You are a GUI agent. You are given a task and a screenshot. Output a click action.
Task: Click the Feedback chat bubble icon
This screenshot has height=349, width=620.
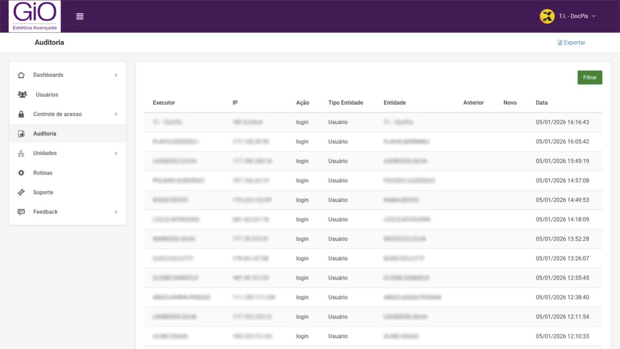(21, 212)
